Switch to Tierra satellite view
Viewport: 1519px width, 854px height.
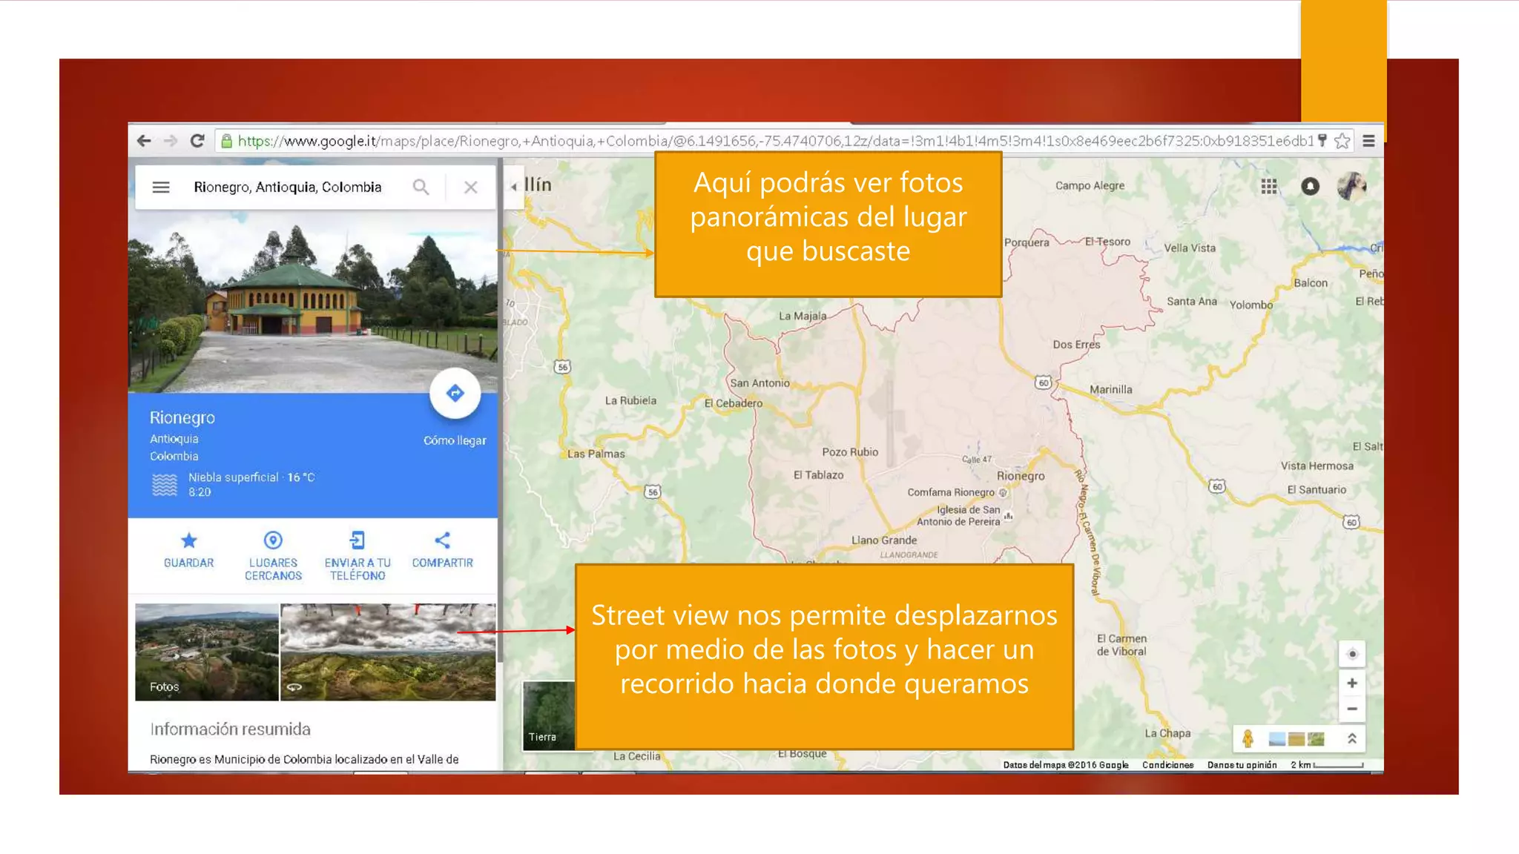(x=549, y=715)
